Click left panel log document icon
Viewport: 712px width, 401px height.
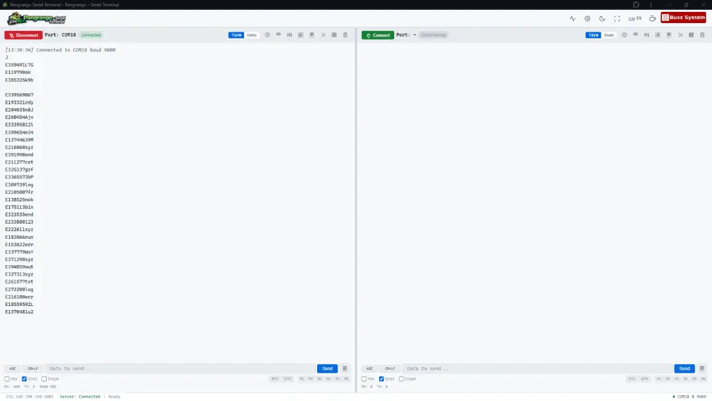coord(301,35)
